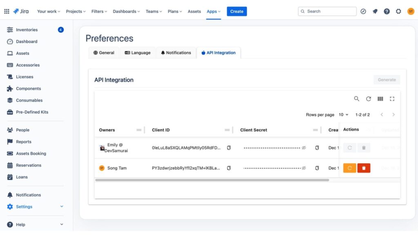Refresh the API Integration table
This screenshot has height=235, width=418.
coord(368,99)
